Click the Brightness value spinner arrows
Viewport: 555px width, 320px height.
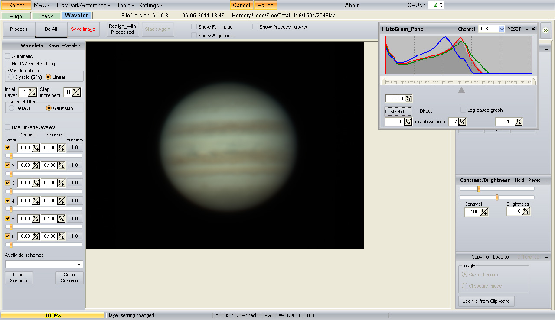tap(526, 211)
